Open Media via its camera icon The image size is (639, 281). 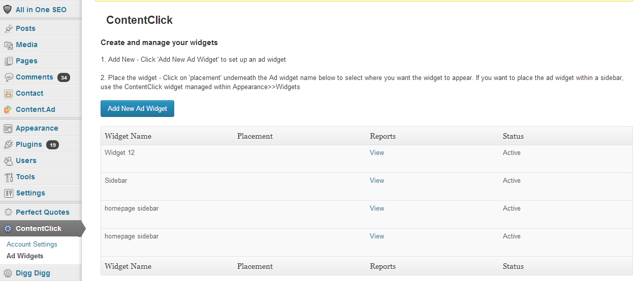pos(8,45)
